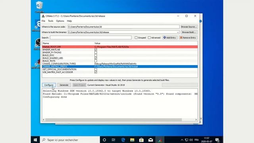Click Browse Build button
Viewport: 254px width, 143px height.
tap(189, 32)
